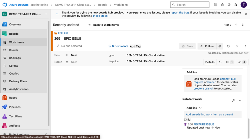Go to previous work item arrow
Screen dimensions: 250x139
[x=236, y=25]
